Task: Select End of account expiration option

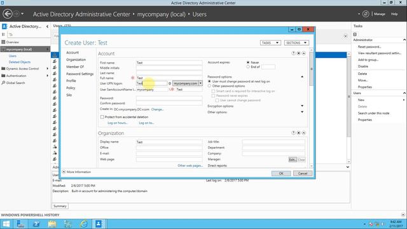Action: [248, 67]
